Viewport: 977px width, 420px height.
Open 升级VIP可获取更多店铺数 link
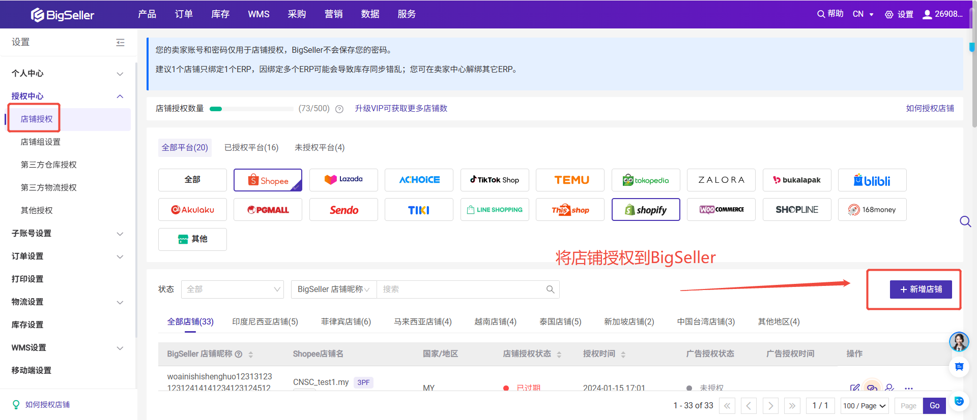click(x=401, y=109)
